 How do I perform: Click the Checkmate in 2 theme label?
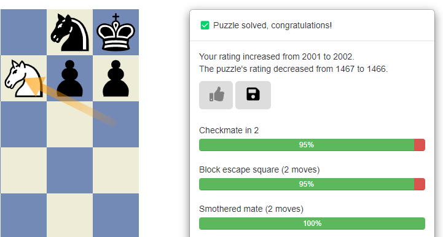pyautogui.click(x=229, y=130)
